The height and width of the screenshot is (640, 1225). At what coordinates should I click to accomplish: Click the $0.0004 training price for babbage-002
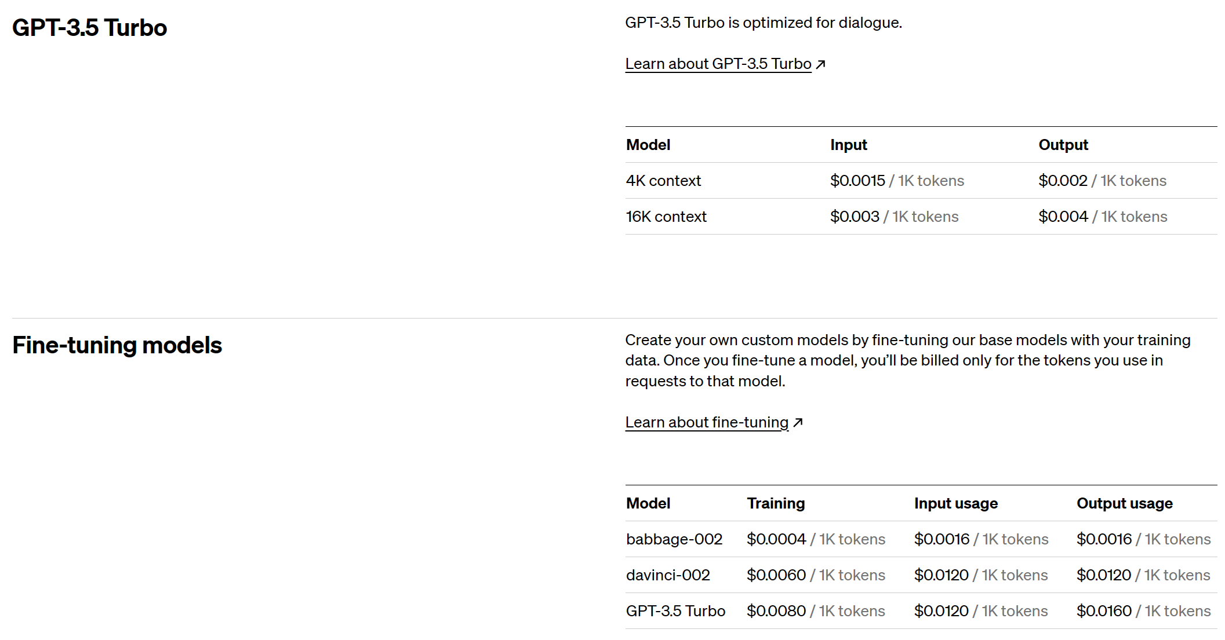coord(776,539)
